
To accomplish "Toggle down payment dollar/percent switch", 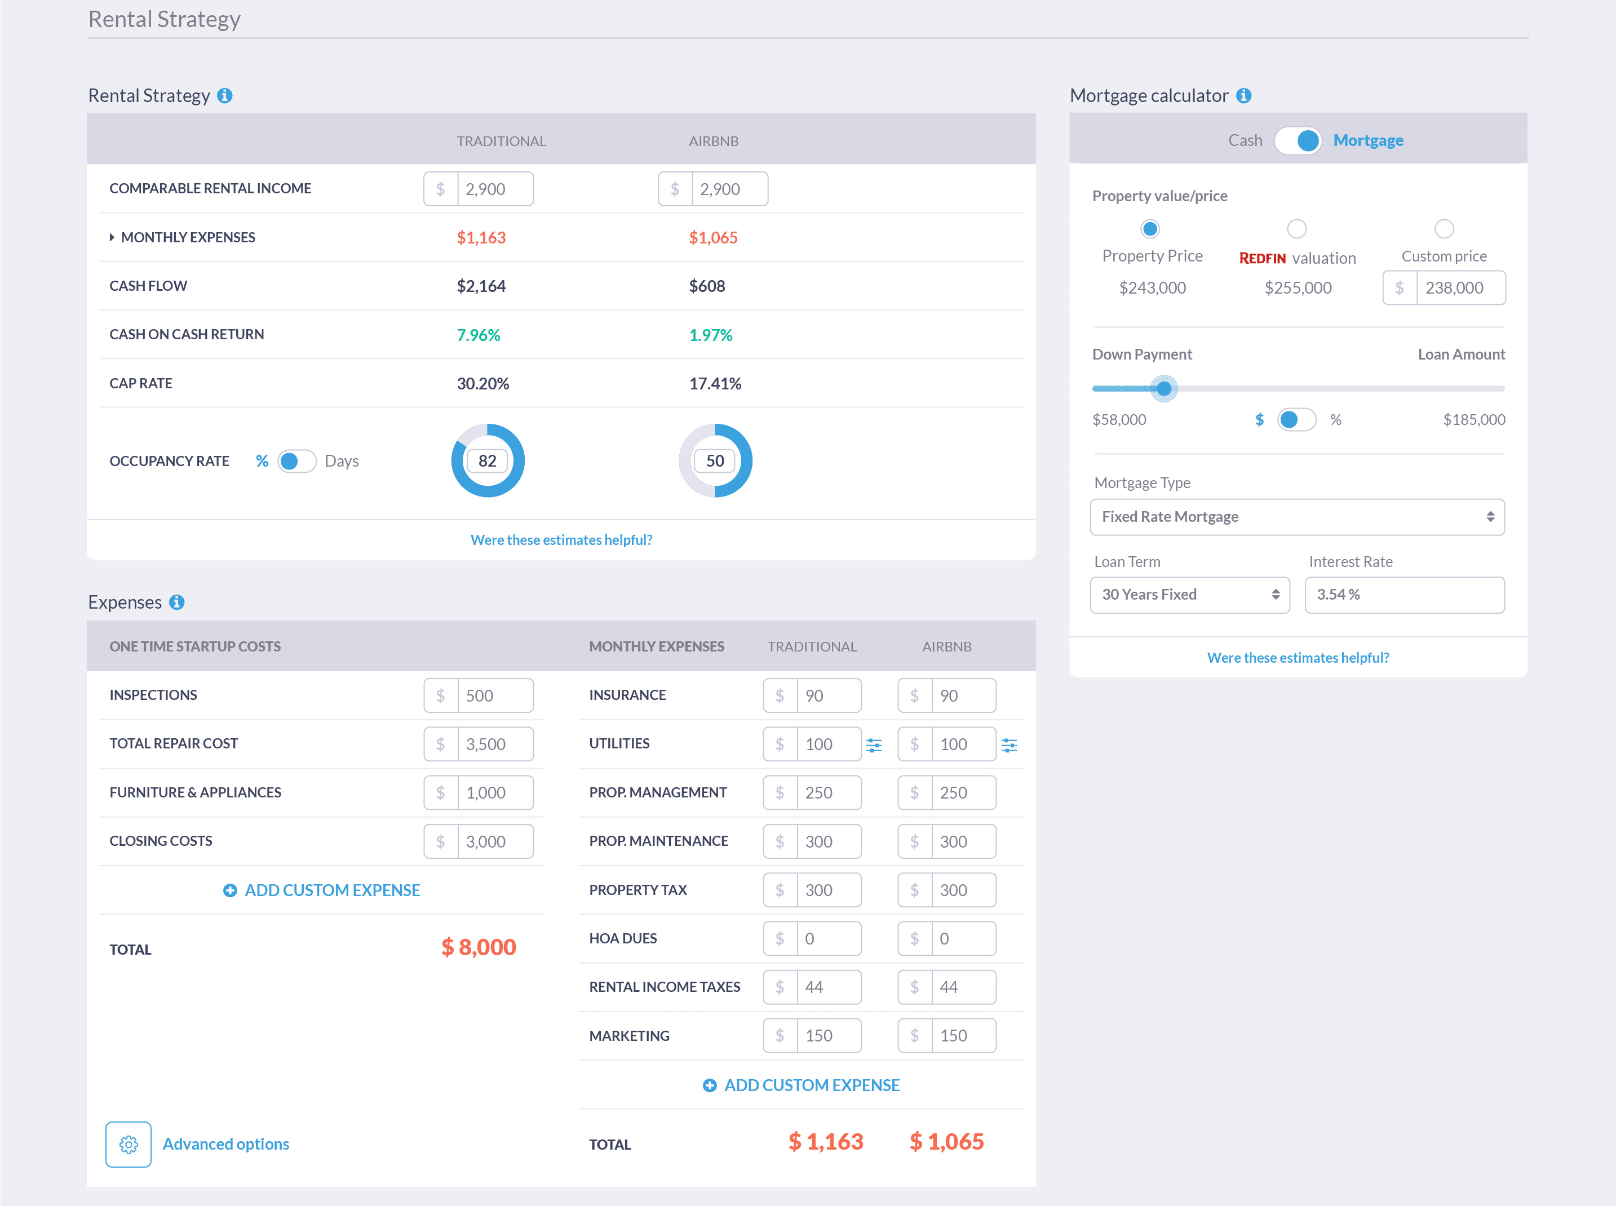I will point(1296,420).
